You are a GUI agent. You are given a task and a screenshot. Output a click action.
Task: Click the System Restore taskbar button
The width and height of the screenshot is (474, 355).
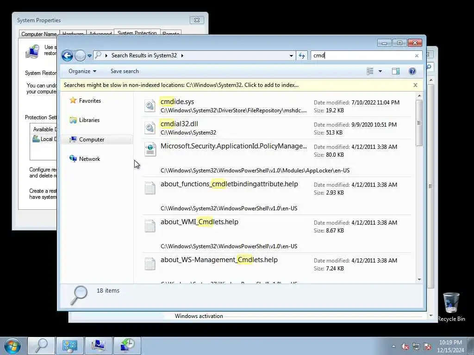pos(127,346)
